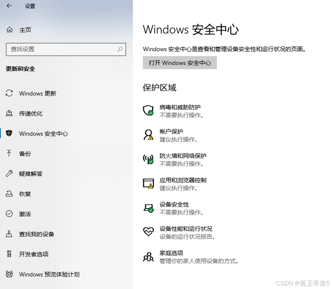Click 设置 window title text
Image resolution: width=331 pixels, height=289 pixels.
click(30, 6)
